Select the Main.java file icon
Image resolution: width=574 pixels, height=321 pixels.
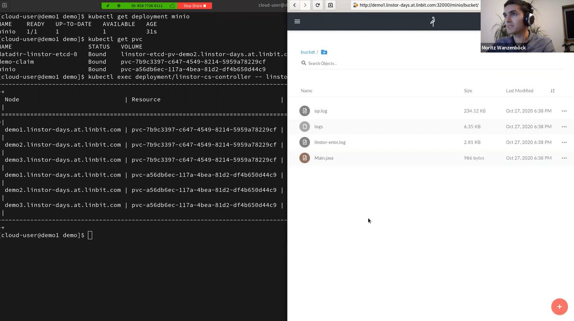tap(305, 158)
